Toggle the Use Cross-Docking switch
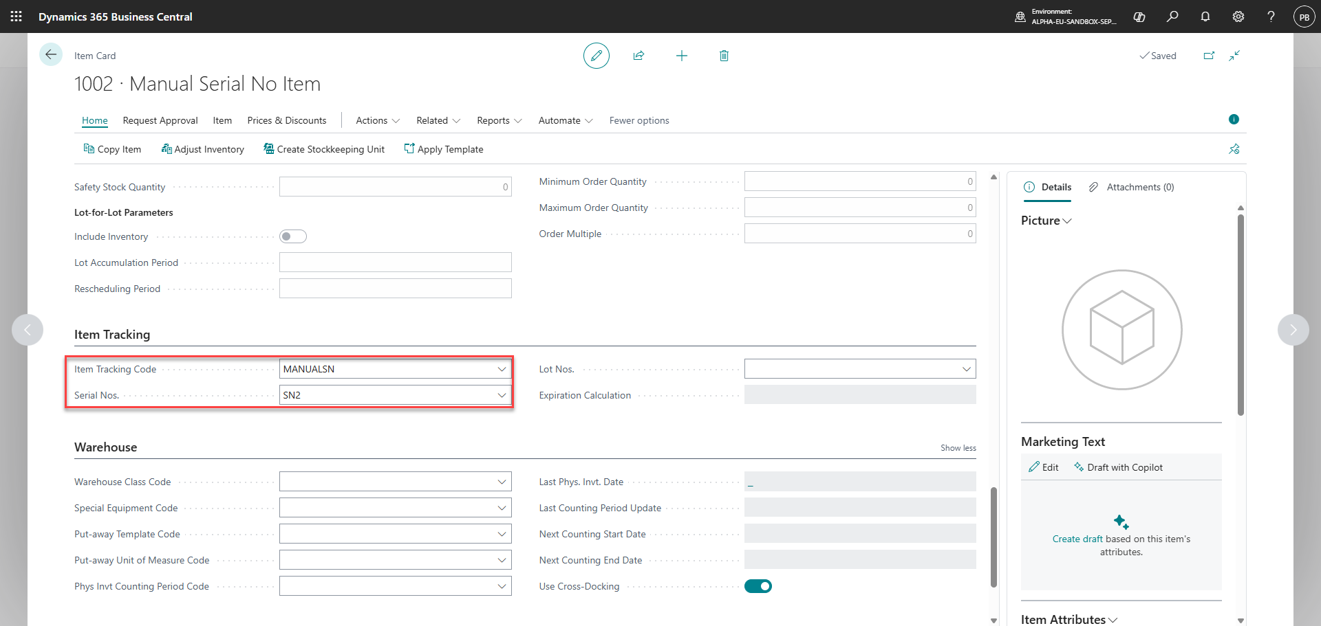Image resolution: width=1321 pixels, height=626 pixels. click(x=758, y=586)
